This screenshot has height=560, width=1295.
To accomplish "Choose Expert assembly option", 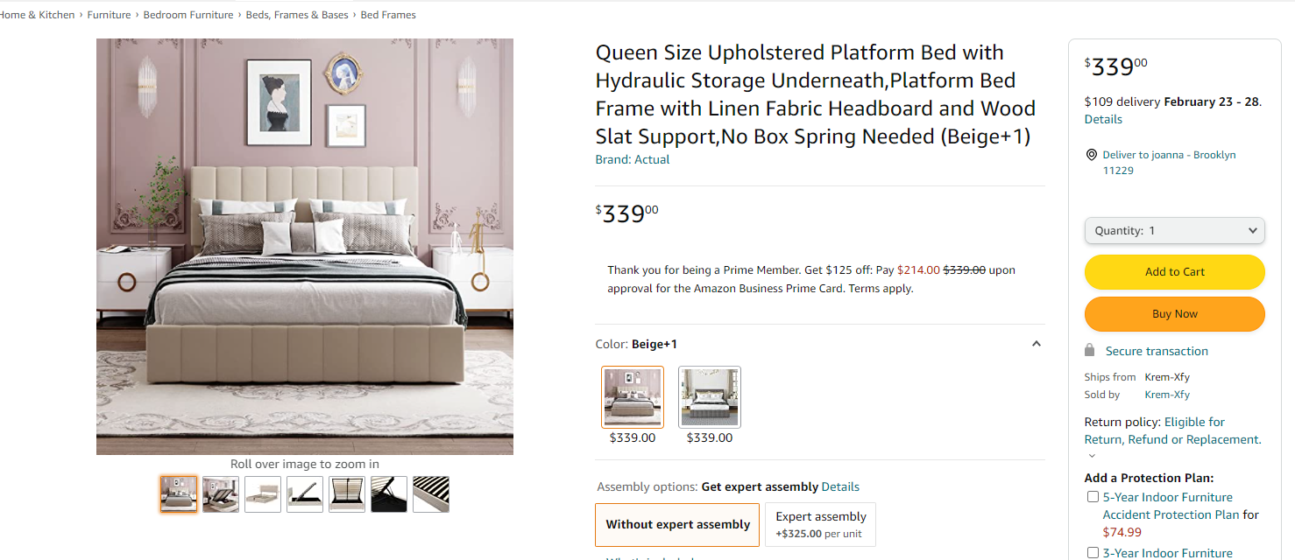I will click(x=820, y=524).
